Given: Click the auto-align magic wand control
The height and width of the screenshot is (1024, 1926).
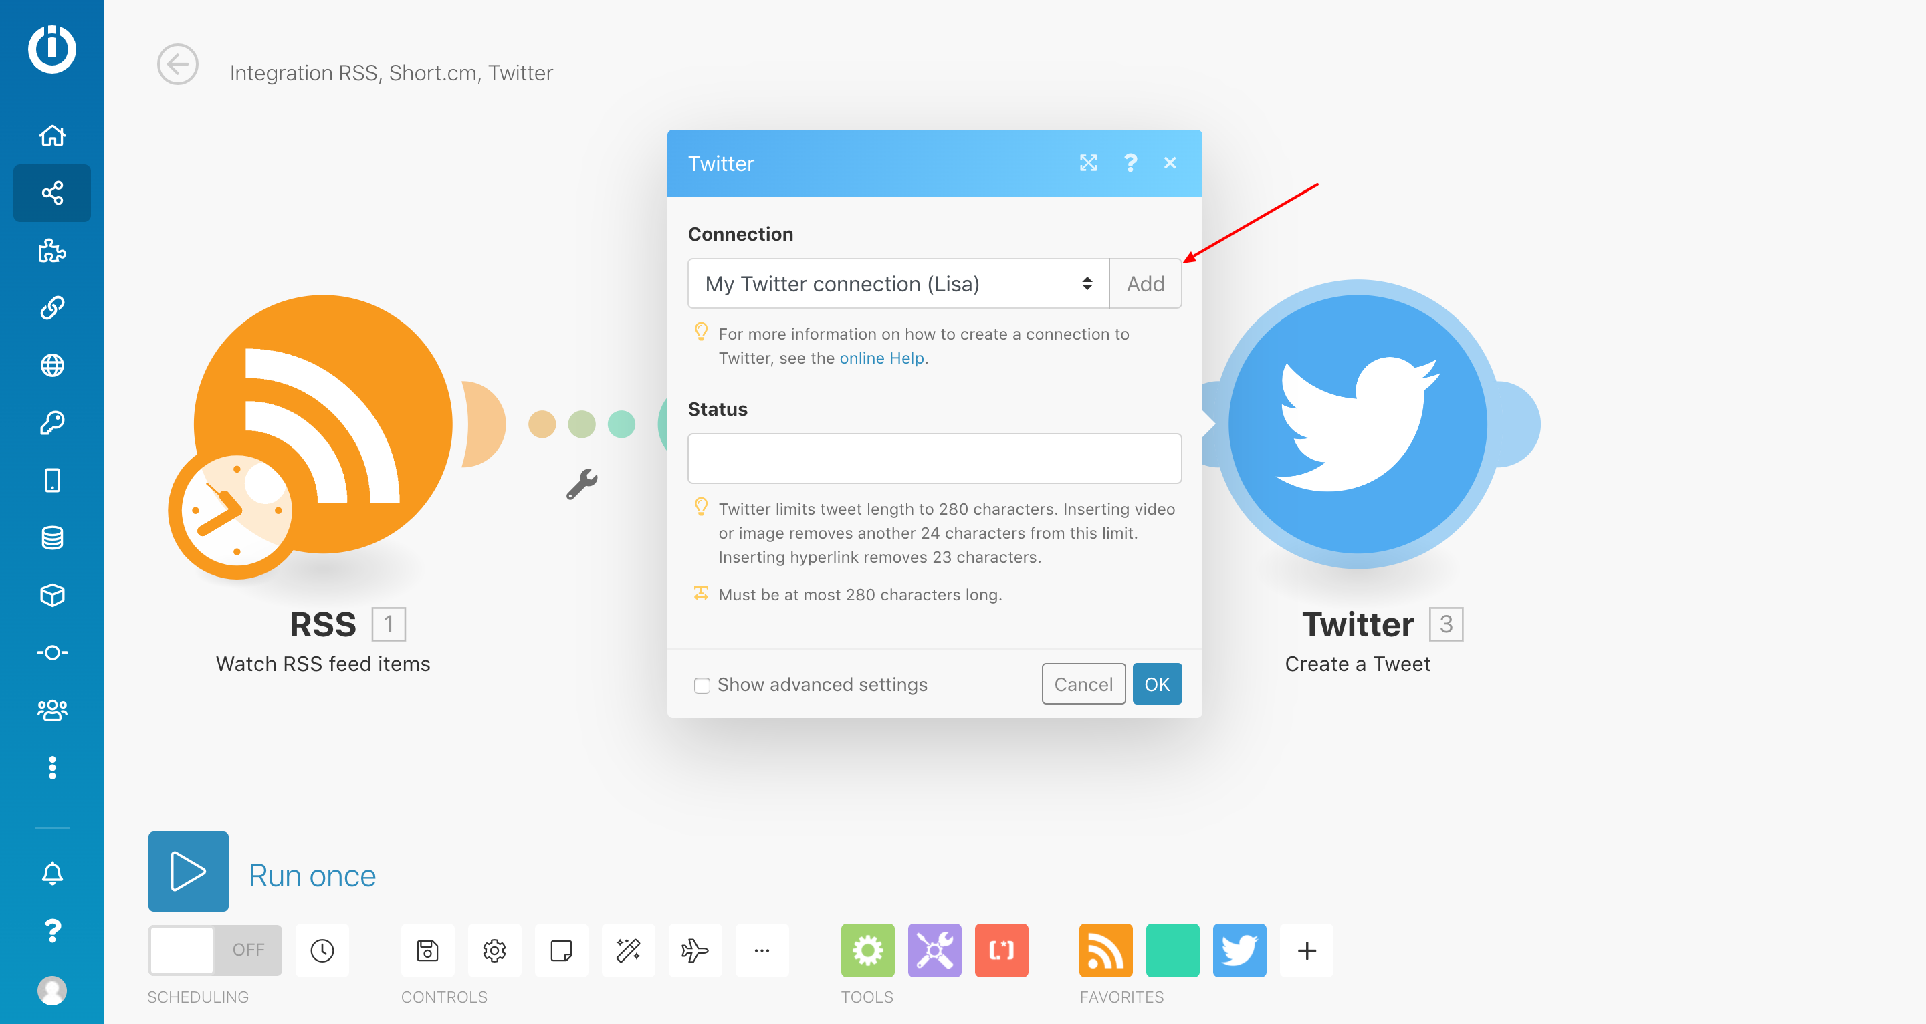Looking at the screenshot, I should click(x=628, y=950).
